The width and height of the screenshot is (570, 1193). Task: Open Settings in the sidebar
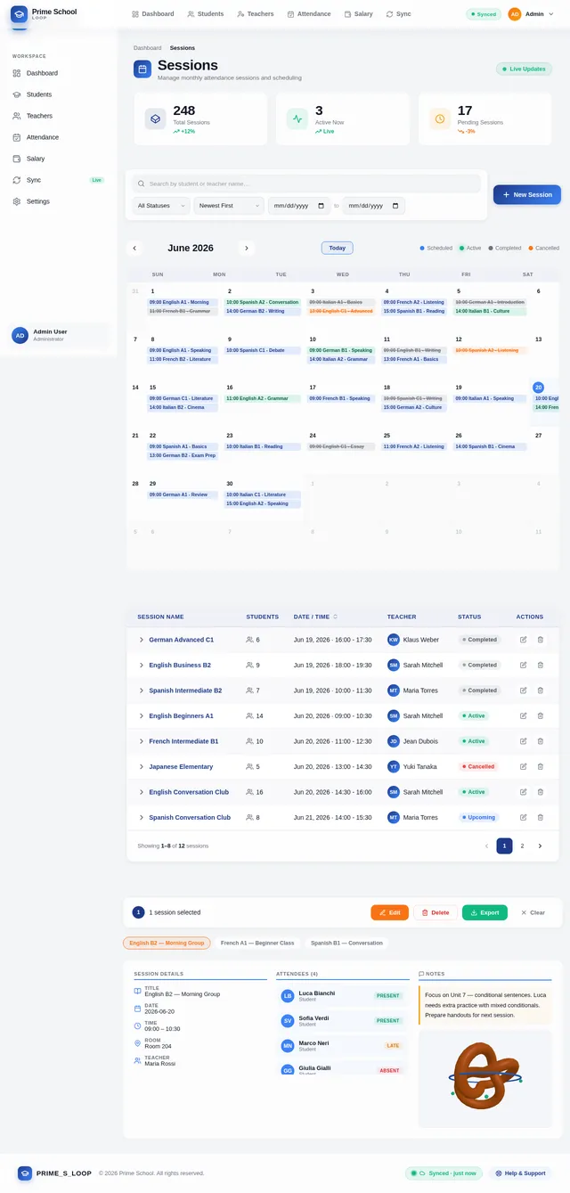[59, 201]
